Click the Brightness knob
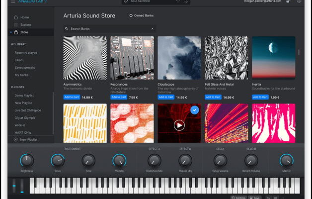 [x=27, y=160]
